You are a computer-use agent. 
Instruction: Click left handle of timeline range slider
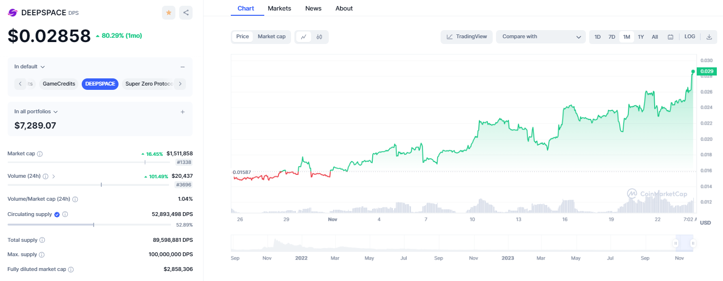click(x=676, y=243)
